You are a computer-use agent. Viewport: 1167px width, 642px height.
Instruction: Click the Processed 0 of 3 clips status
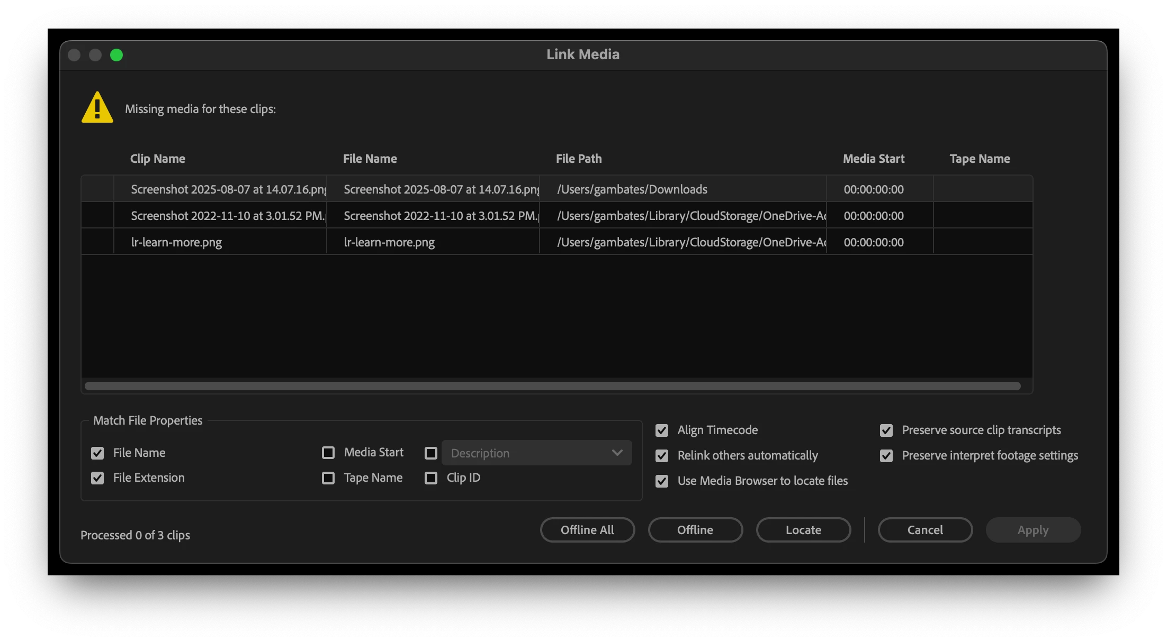[135, 535]
